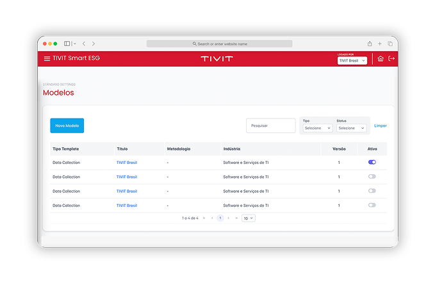Image resolution: width=435 pixels, height=283 pixels.
Task: Click the Versão column header
Action: point(339,149)
